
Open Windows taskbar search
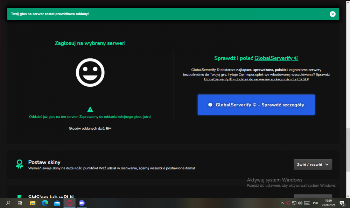[8, 203]
